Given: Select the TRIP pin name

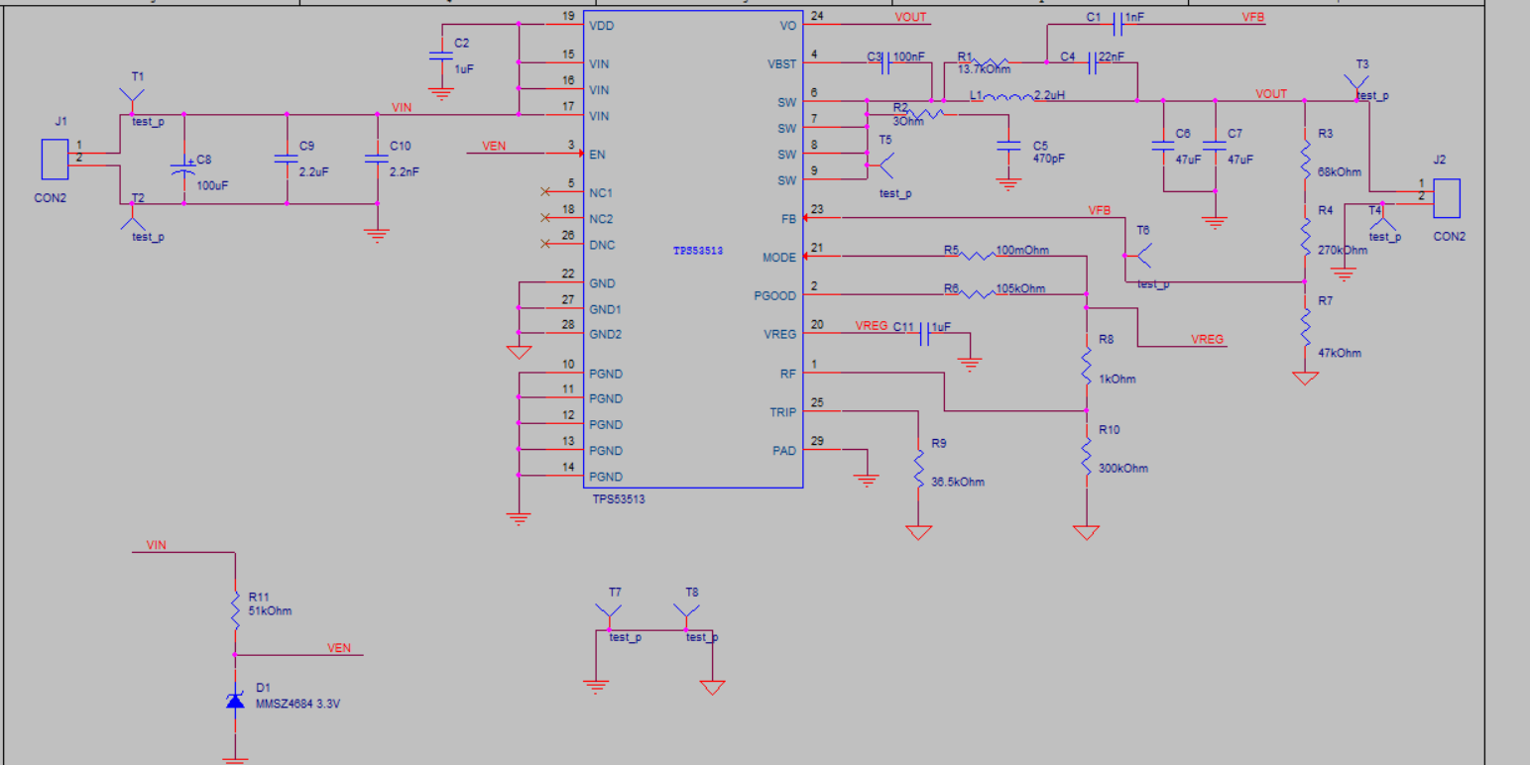Looking at the screenshot, I should pos(783,412).
